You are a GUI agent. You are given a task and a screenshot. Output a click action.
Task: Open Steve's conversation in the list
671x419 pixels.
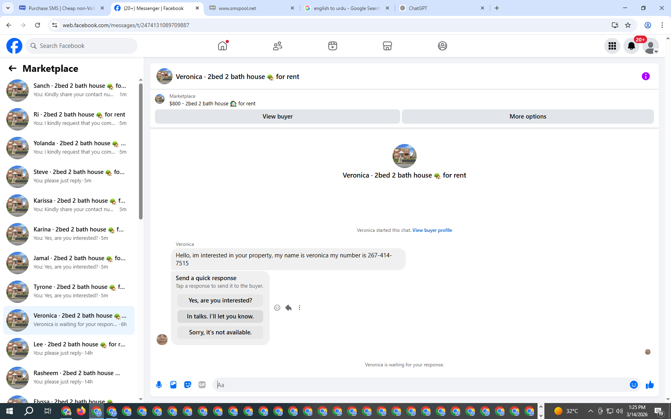coord(69,176)
